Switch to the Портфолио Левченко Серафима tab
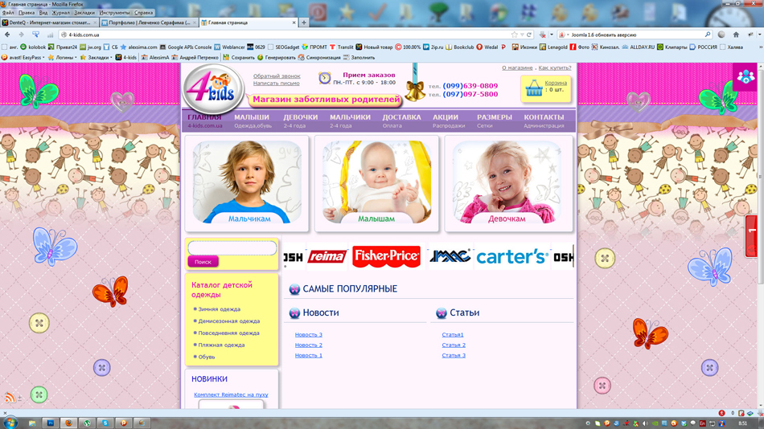The width and height of the screenshot is (764, 429). [x=149, y=22]
